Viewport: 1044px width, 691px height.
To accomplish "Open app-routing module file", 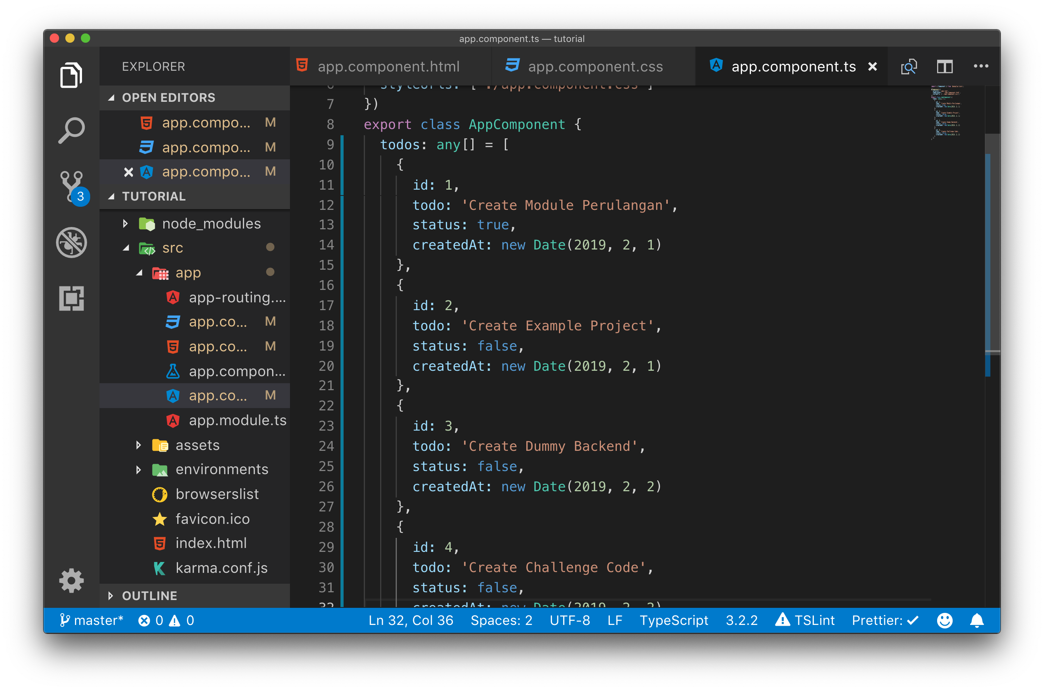I will [x=195, y=297].
